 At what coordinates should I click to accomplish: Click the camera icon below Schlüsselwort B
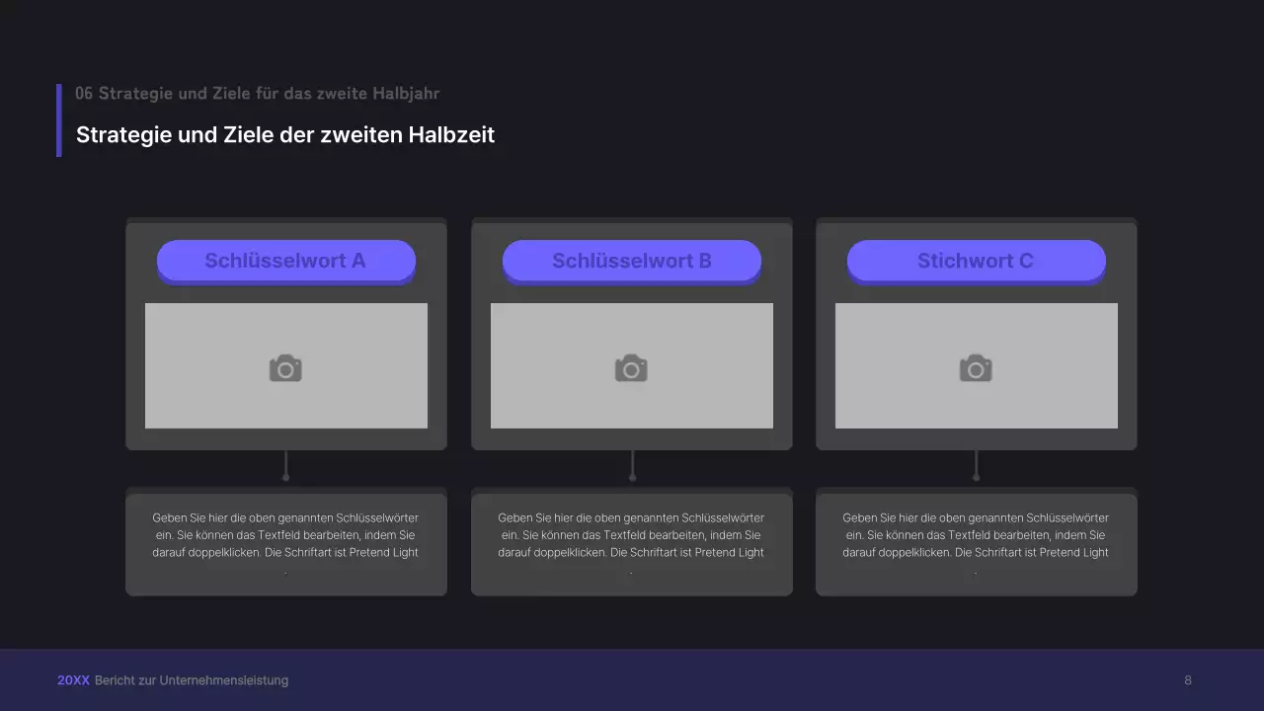point(631,368)
